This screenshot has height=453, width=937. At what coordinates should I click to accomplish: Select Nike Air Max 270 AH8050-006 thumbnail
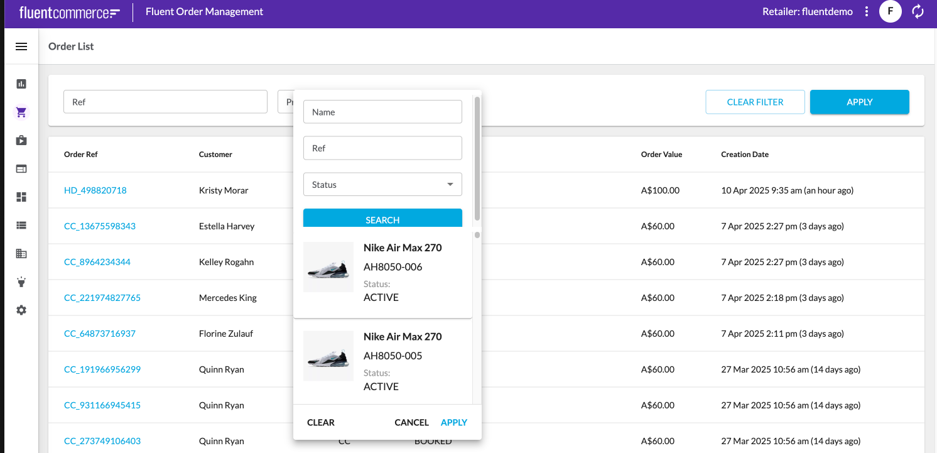coord(328,267)
